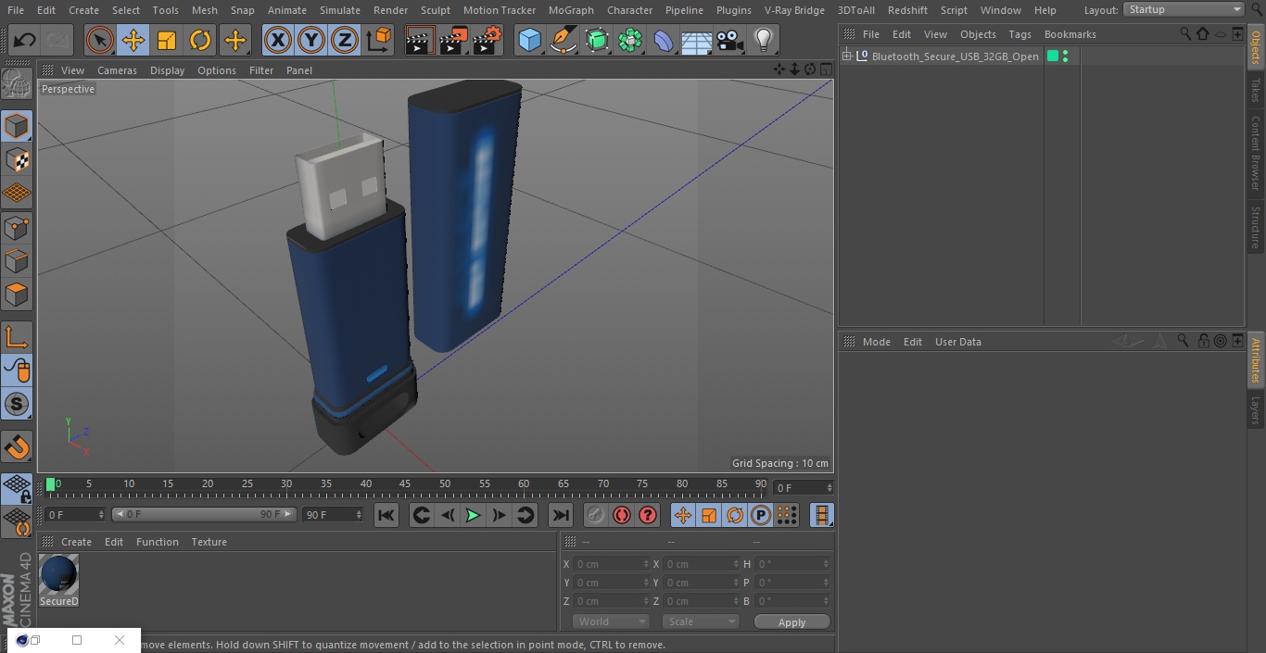The width and height of the screenshot is (1266, 653).
Task: Toggle Snap enable S icon
Action: pos(17,404)
